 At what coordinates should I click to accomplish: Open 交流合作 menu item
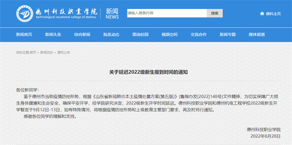(x=199, y=34)
